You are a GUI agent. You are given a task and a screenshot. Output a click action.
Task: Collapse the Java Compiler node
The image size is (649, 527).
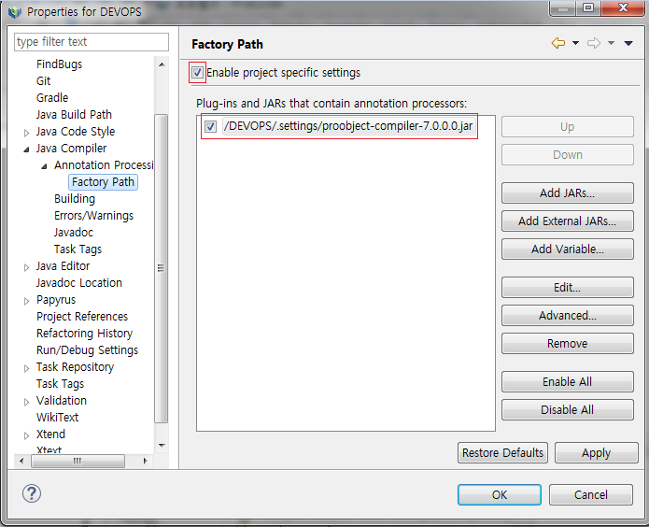(26, 150)
